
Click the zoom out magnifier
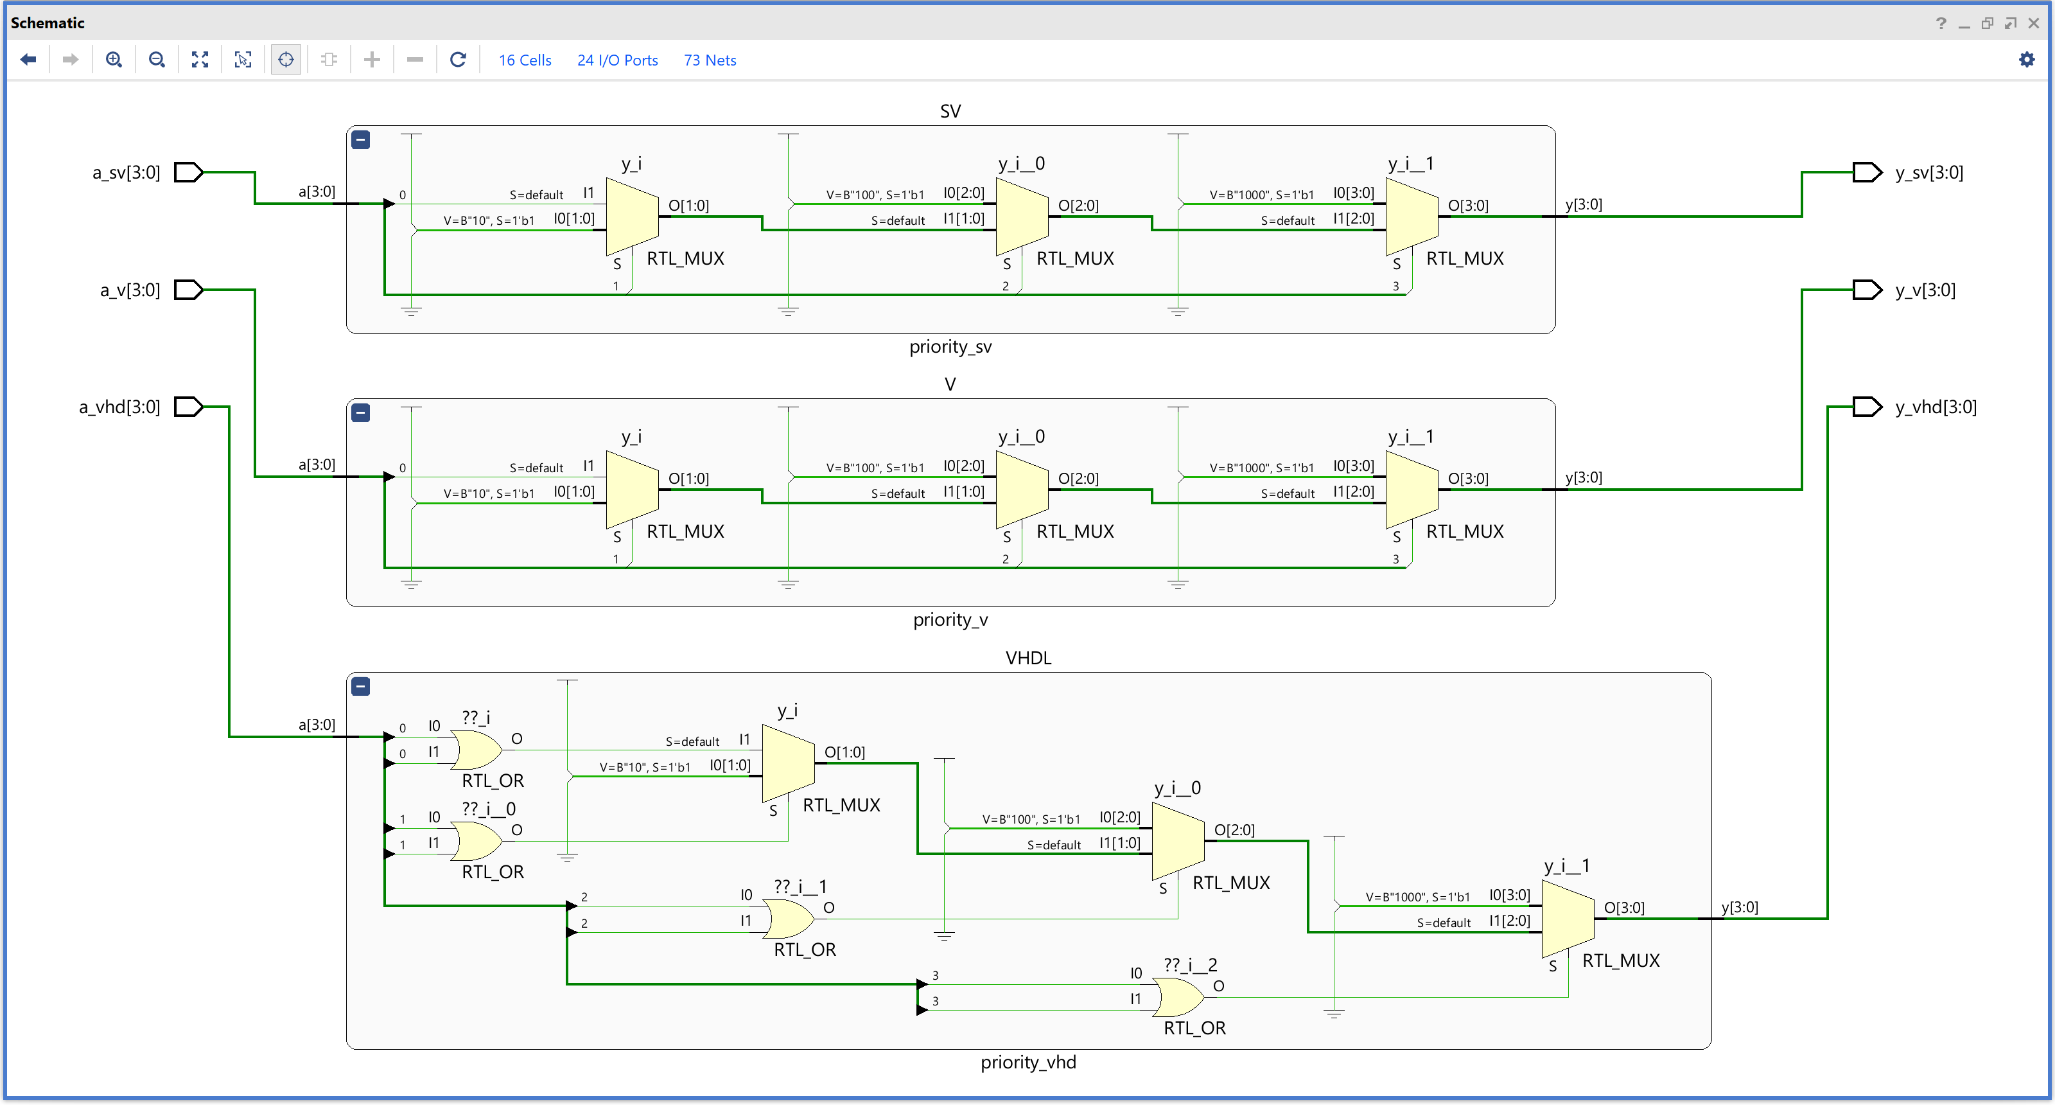pyautogui.click(x=157, y=60)
